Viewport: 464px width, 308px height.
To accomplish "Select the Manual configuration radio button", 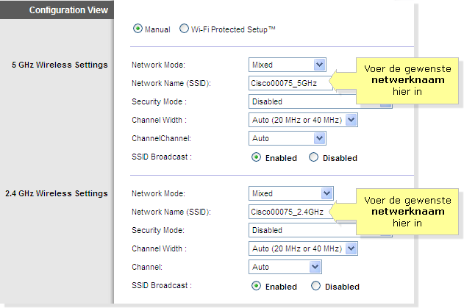I will click(x=138, y=29).
